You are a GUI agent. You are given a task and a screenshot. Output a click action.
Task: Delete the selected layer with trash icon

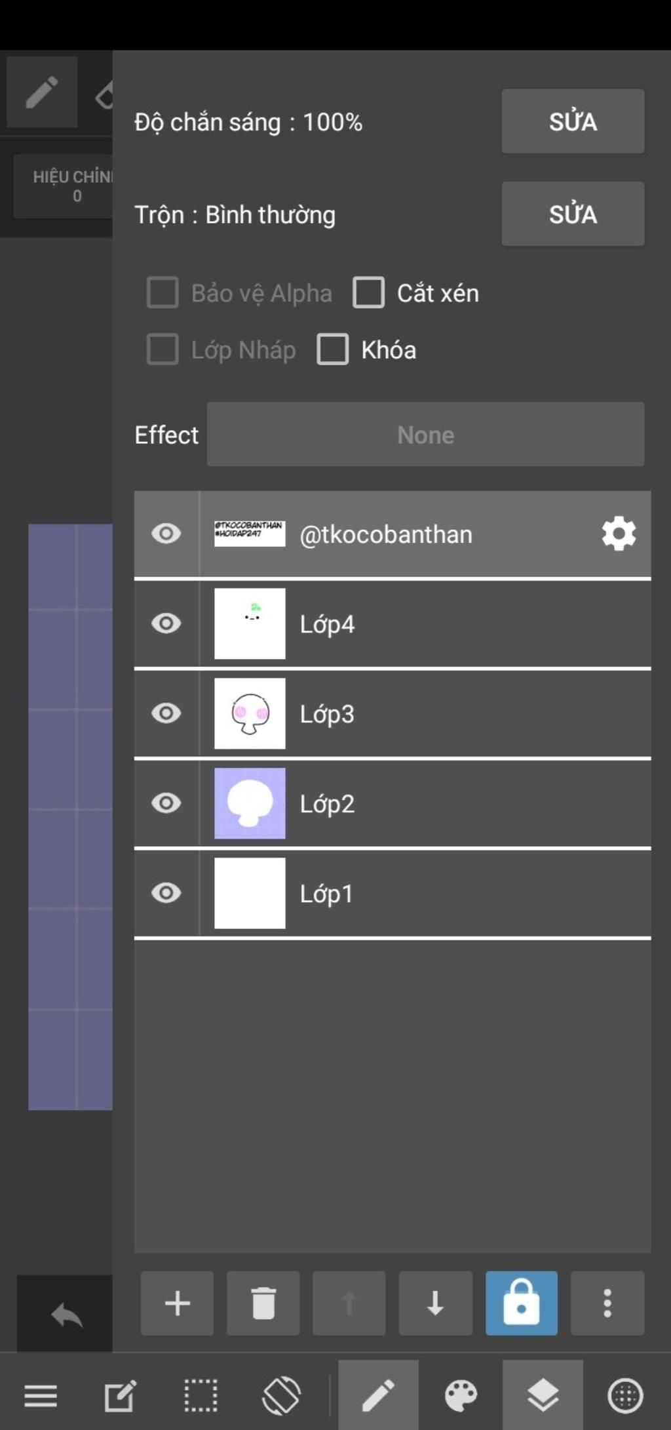[x=263, y=1303]
